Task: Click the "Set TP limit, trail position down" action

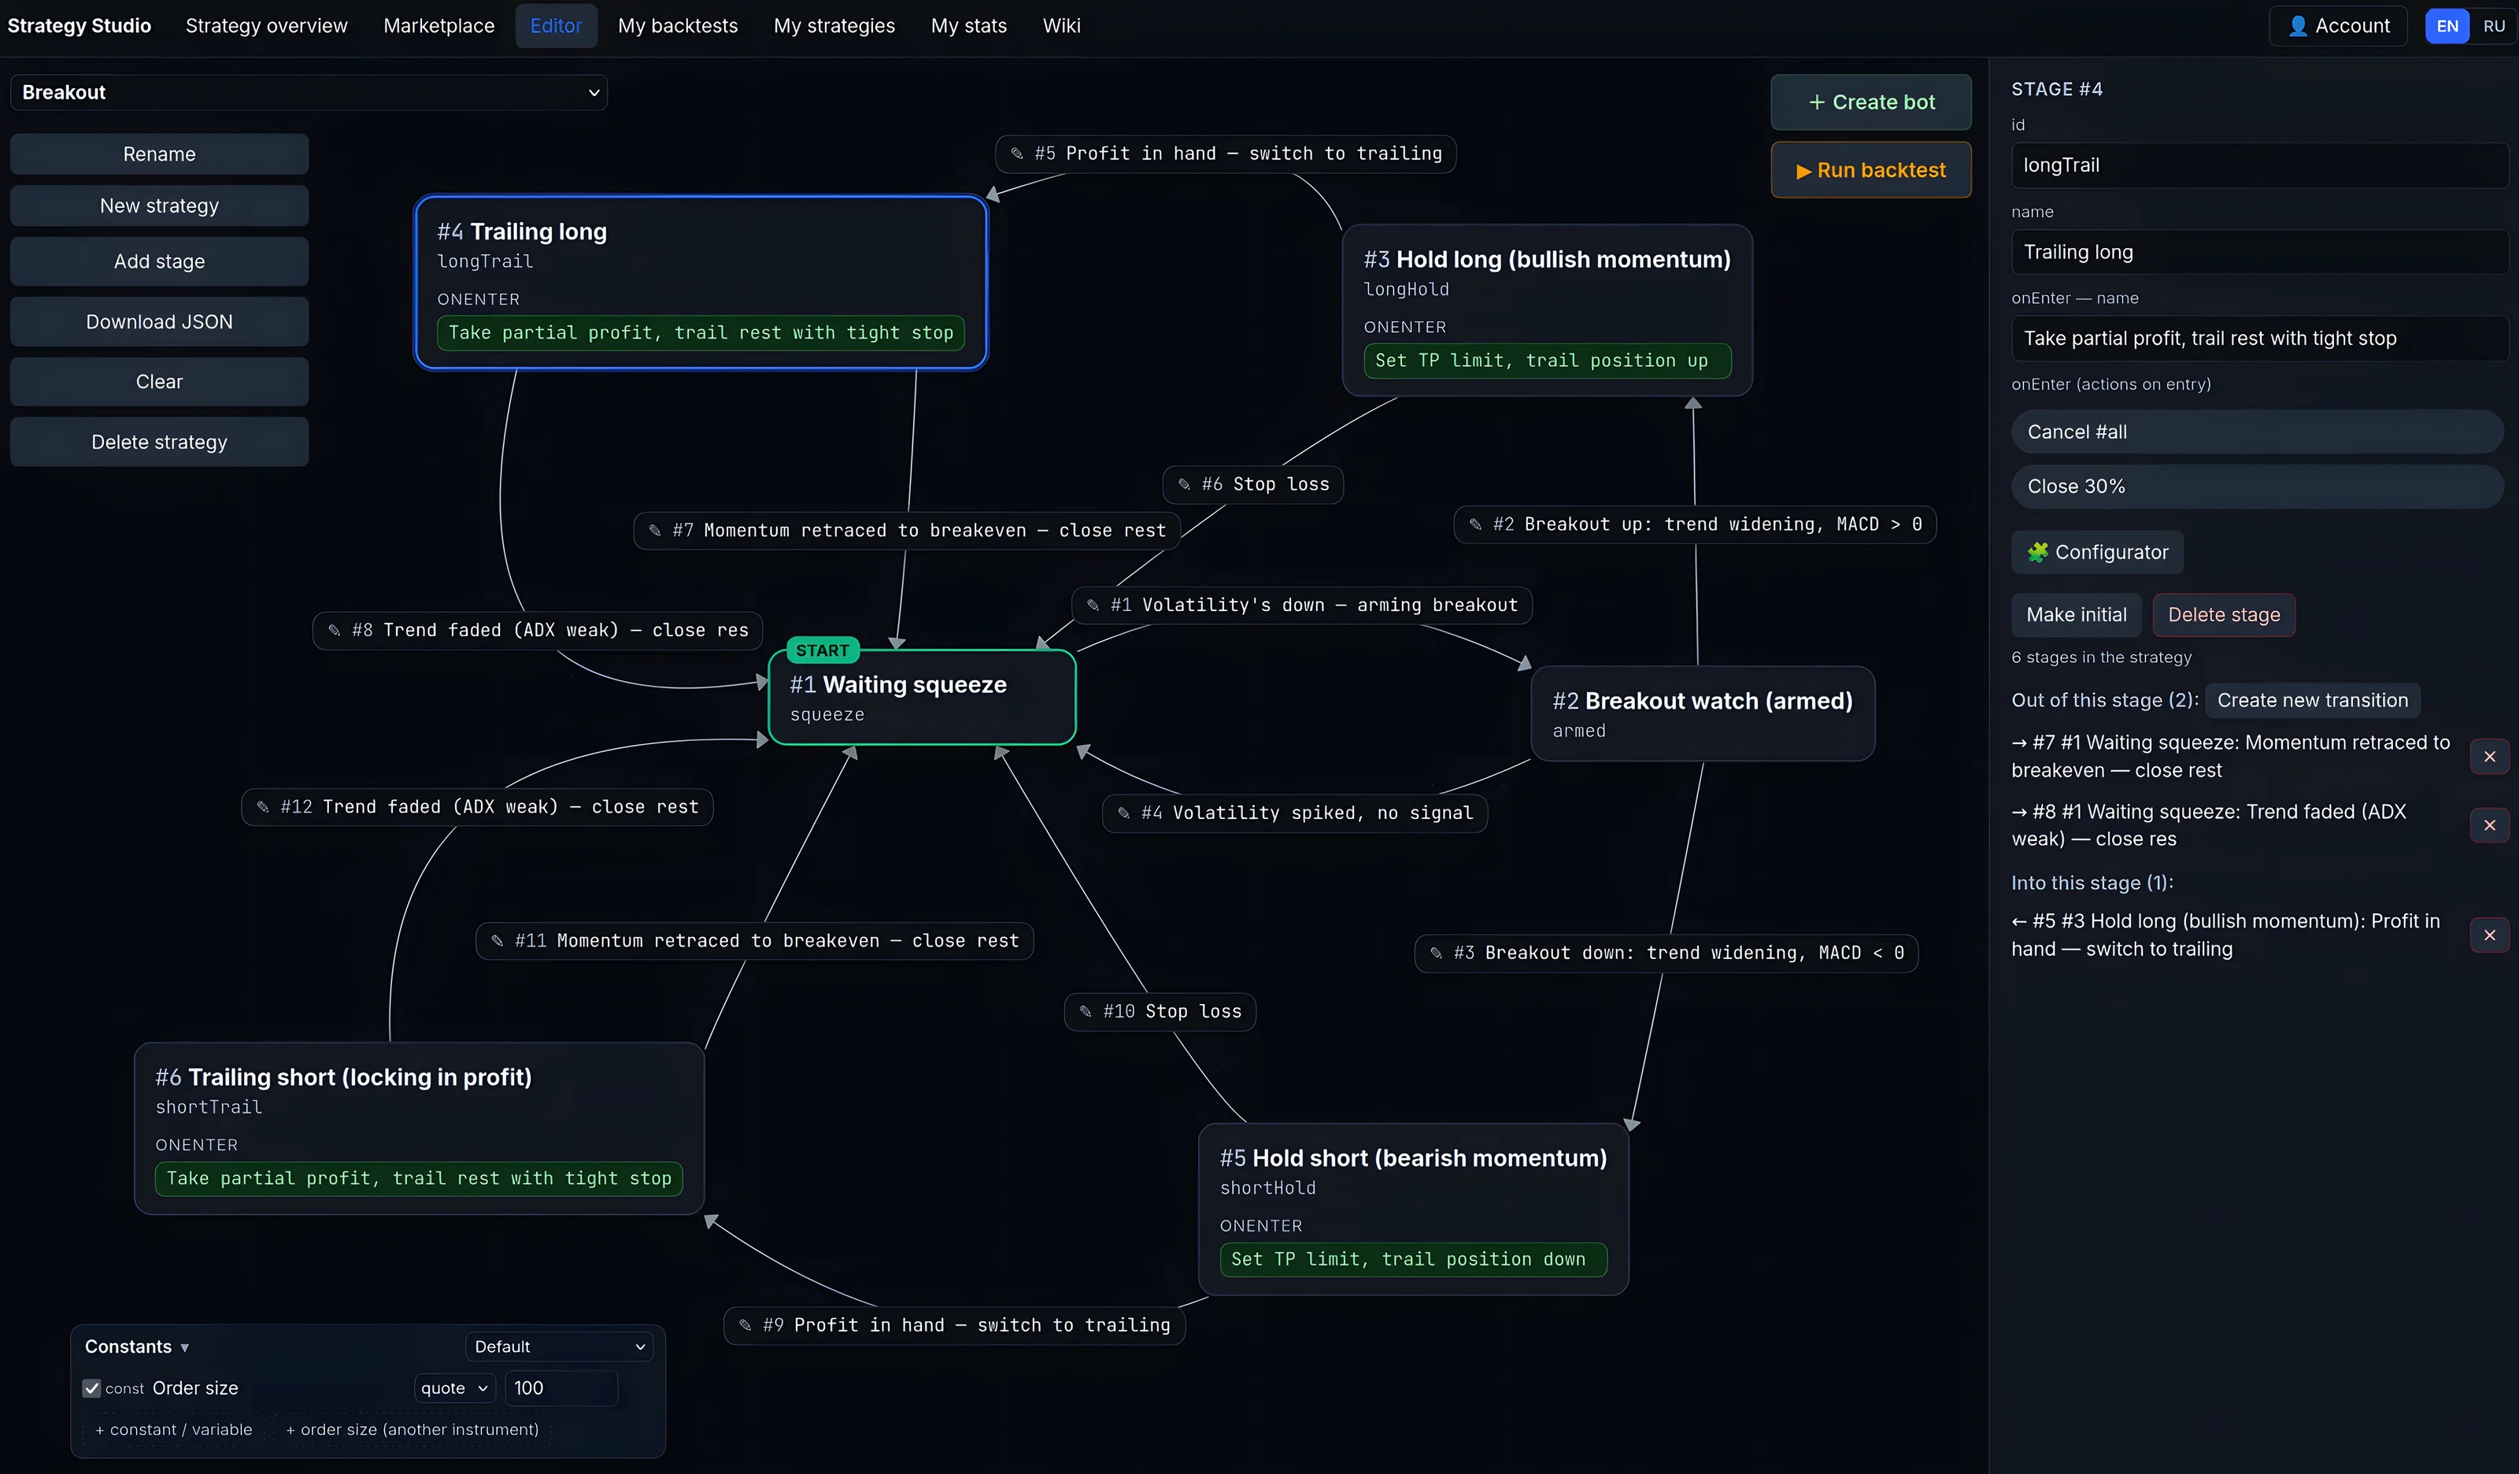Action: pos(1414,1260)
